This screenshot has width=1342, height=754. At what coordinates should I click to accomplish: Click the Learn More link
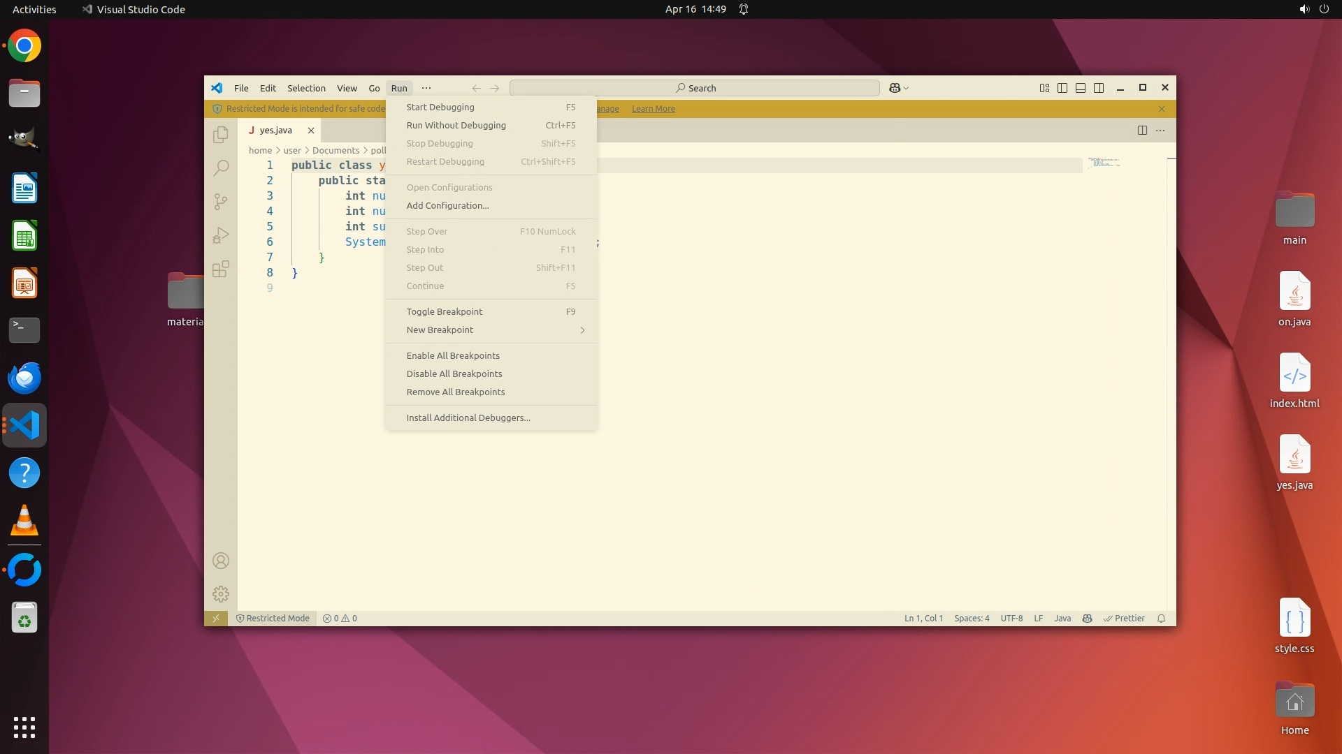click(653, 109)
